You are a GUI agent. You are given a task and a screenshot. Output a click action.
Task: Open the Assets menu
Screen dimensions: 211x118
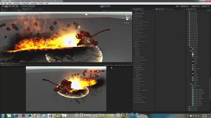(x=10, y=4)
